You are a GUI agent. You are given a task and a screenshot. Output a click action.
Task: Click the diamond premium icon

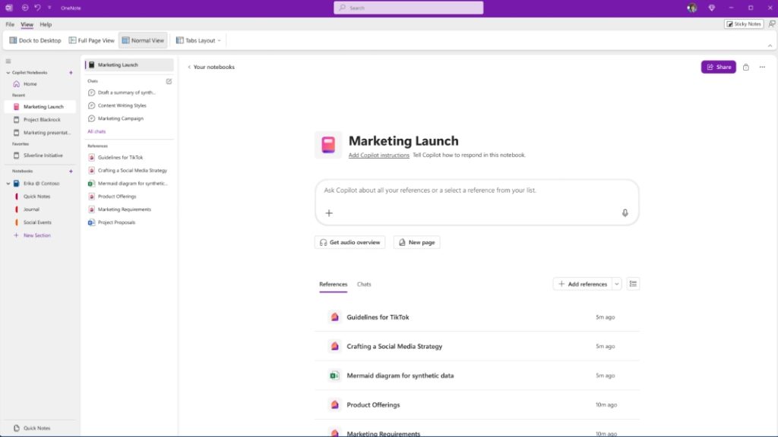pyautogui.click(x=711, y=8)
